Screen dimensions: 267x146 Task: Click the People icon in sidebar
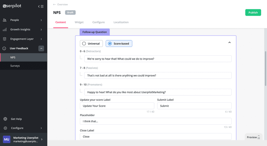5,20
